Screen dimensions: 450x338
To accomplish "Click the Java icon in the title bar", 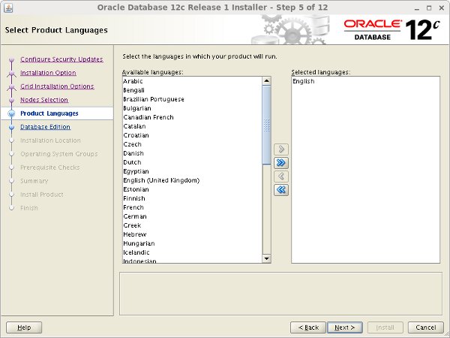I will click(8, 8).
